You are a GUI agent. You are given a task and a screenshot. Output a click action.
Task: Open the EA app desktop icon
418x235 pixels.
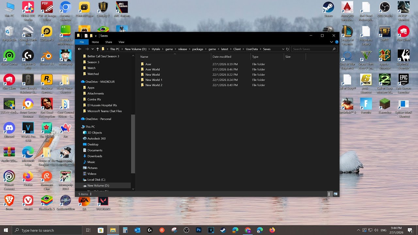click(84, 202)
